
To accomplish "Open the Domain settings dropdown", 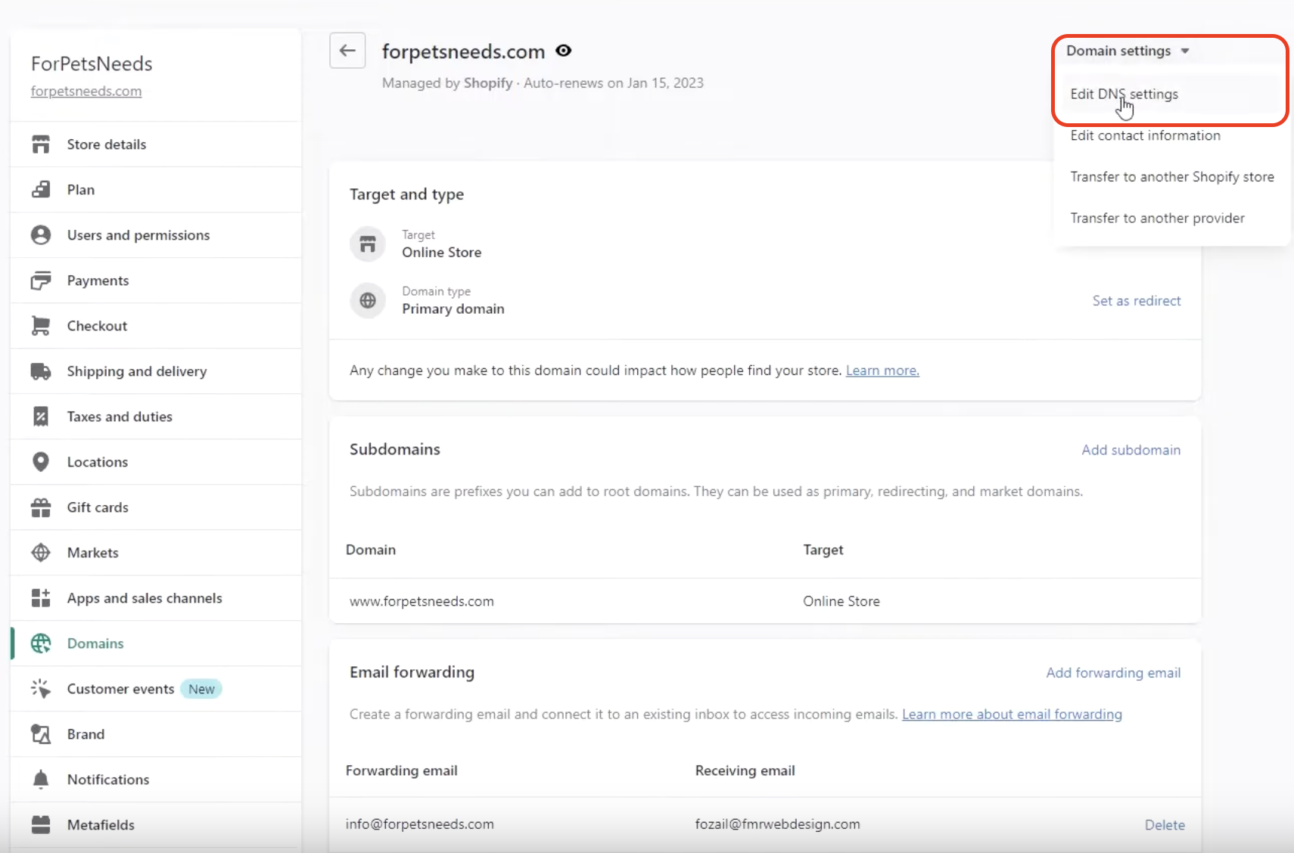I will (x=1128, y=51).
